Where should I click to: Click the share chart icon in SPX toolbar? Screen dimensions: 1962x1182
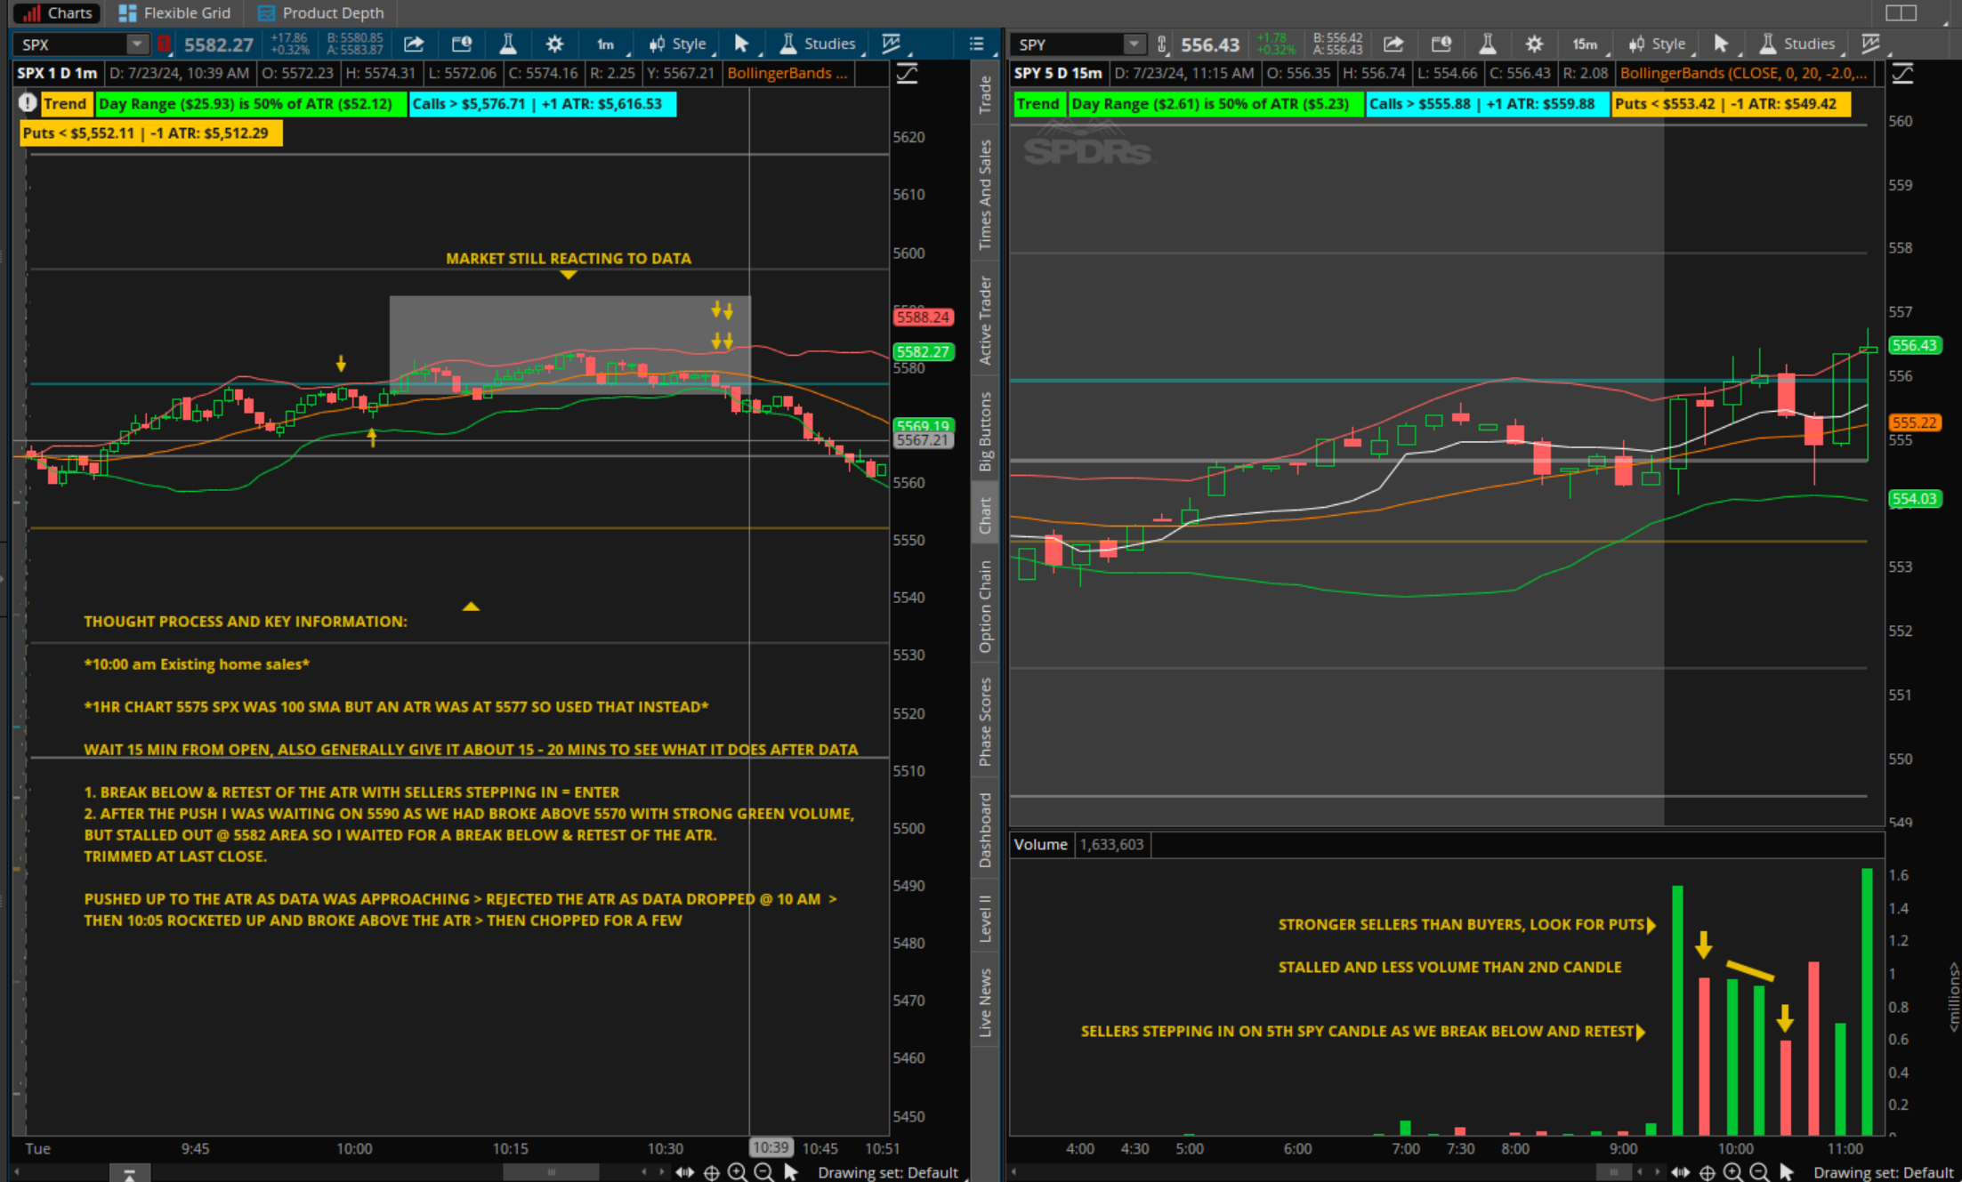pyautogui.click(x=414, y=44)
